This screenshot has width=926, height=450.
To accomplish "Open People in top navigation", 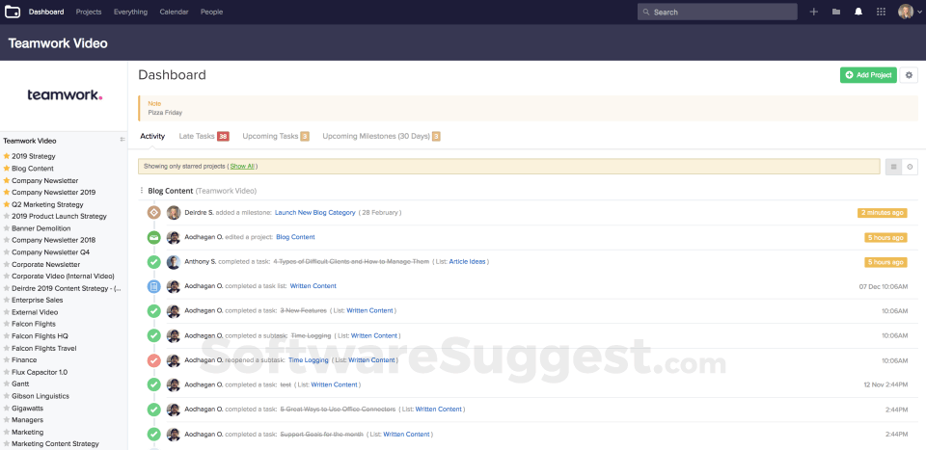I will (211, 12).
